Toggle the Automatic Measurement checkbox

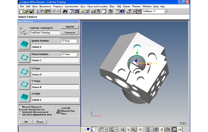point(20,112)
